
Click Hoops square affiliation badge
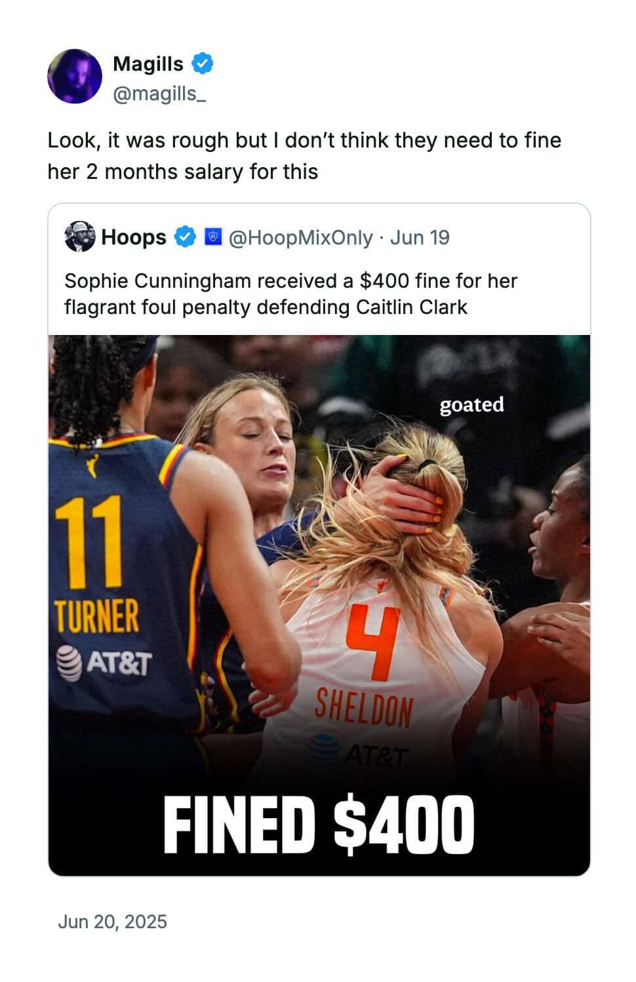pyautogui.click(x=213, y=237)
